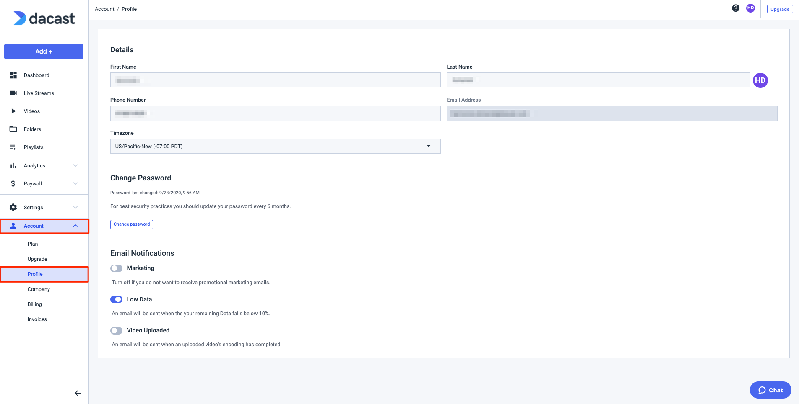Click the Last Name field
Screen dimensions: 799x404
click(598, 80)
